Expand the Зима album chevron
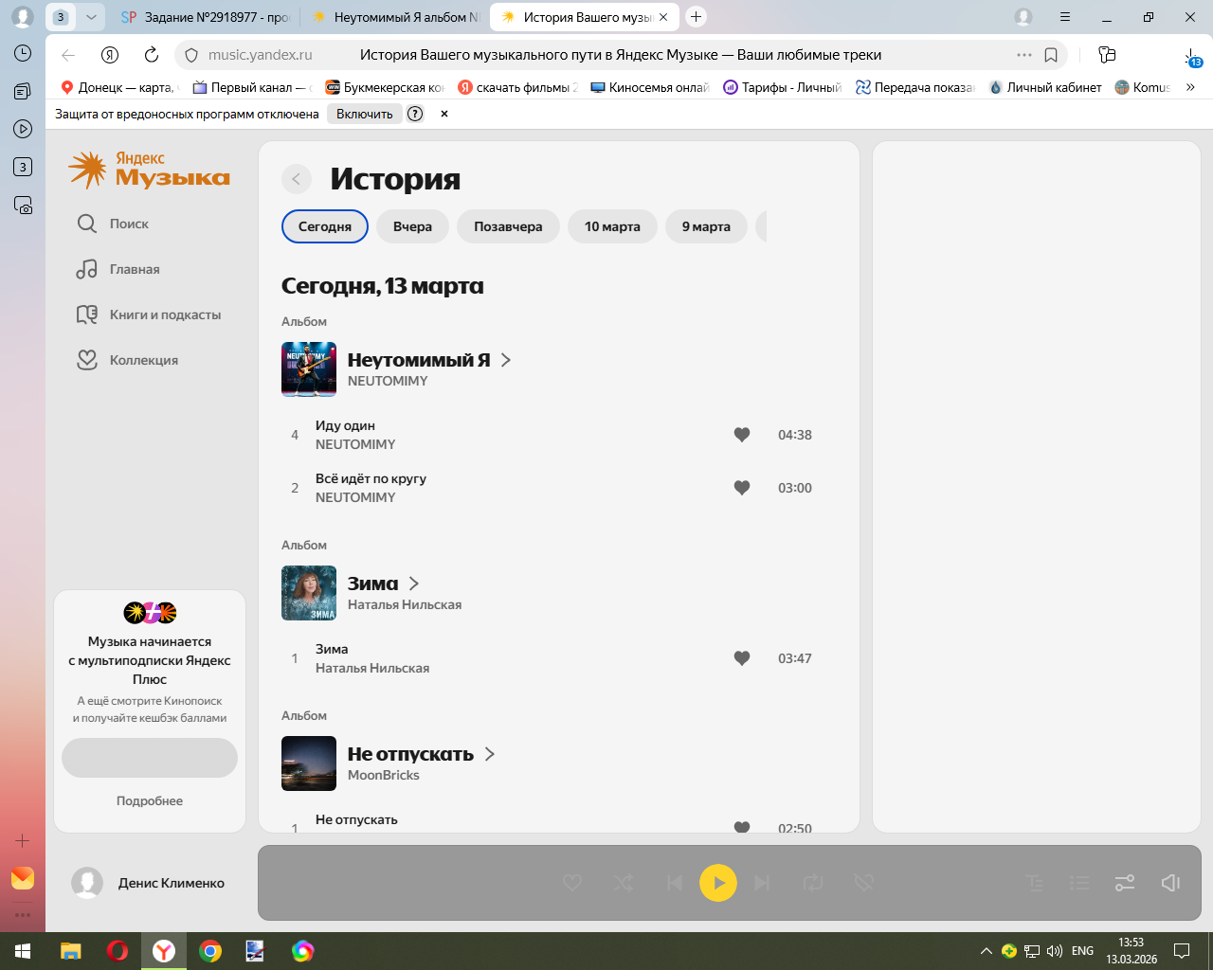 pyautogui.click(x=414, y=584)
